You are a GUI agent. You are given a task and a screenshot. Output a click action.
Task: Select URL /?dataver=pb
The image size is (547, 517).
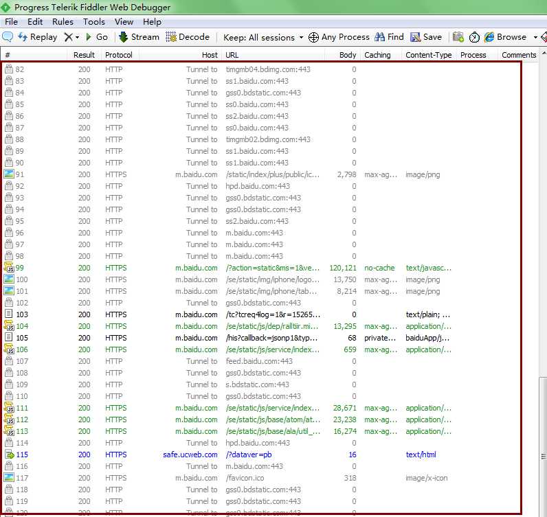(248, 455)
